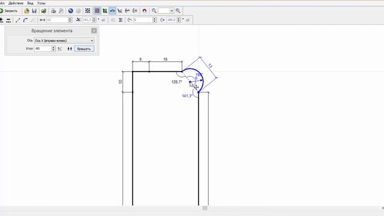Open the Вид menu
The height and width of the screenshot is (216, 384).
pyautogui.click(x=31, y=3)
